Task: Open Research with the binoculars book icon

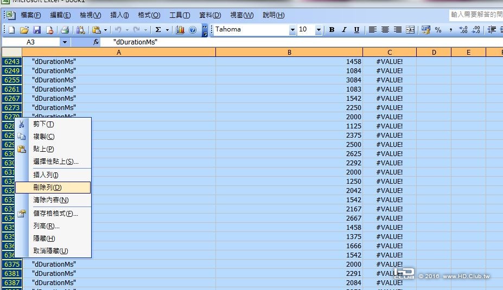Action: point(80,30)
